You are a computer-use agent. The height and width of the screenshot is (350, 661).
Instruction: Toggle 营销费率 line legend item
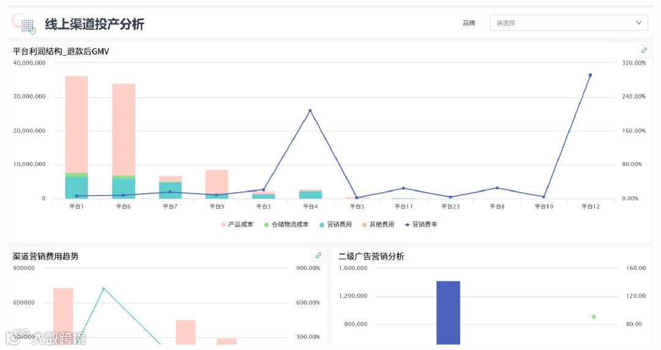[420, 225]
